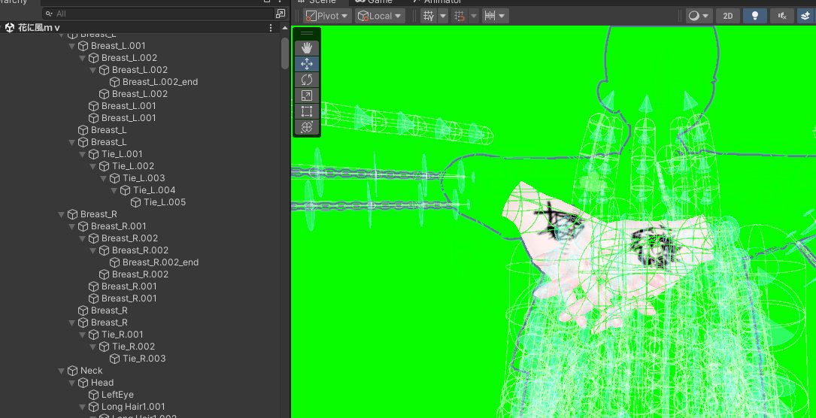The width and height of the screenshot is (816, 418).
Task: Click the Hierarchy vertical scrollbar thumb
Action: 285,53
